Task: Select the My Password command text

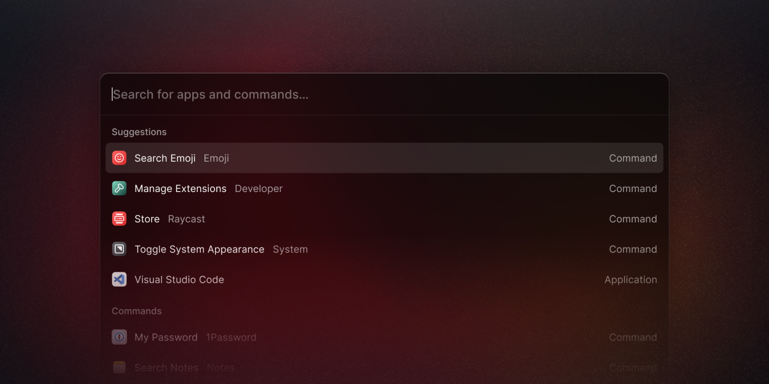Action: tap(166, 337)
